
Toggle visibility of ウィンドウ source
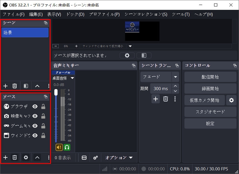pyautogui.click(x=35, y=135)
